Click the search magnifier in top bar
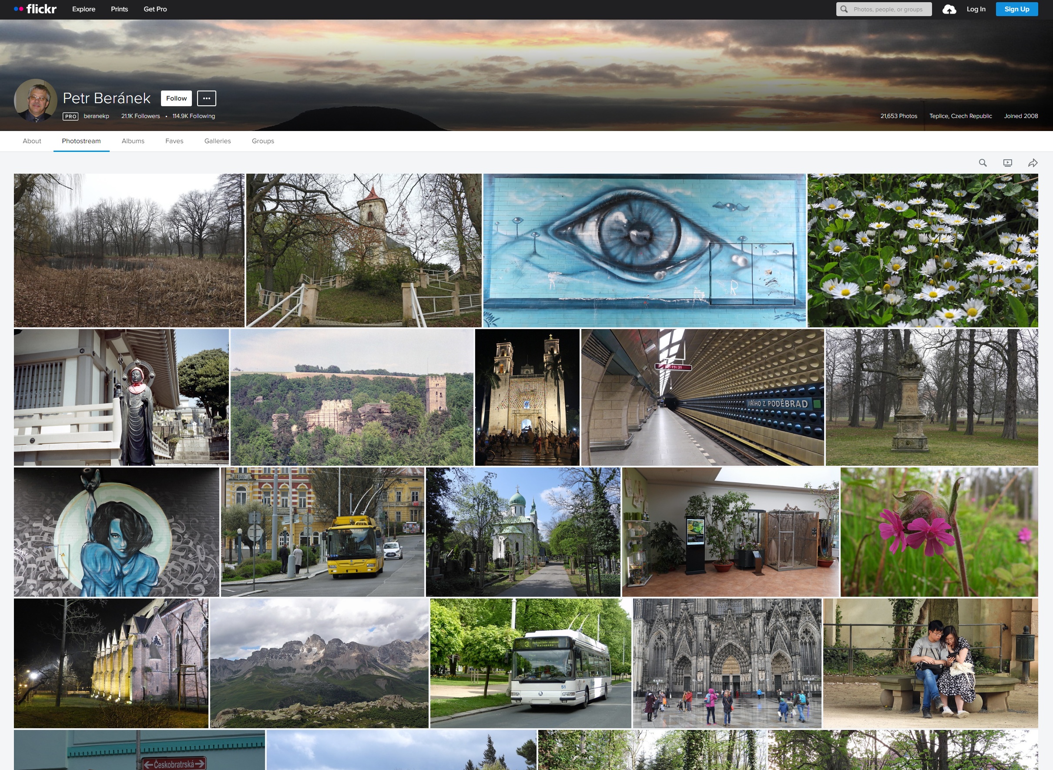 pos(844,9)
